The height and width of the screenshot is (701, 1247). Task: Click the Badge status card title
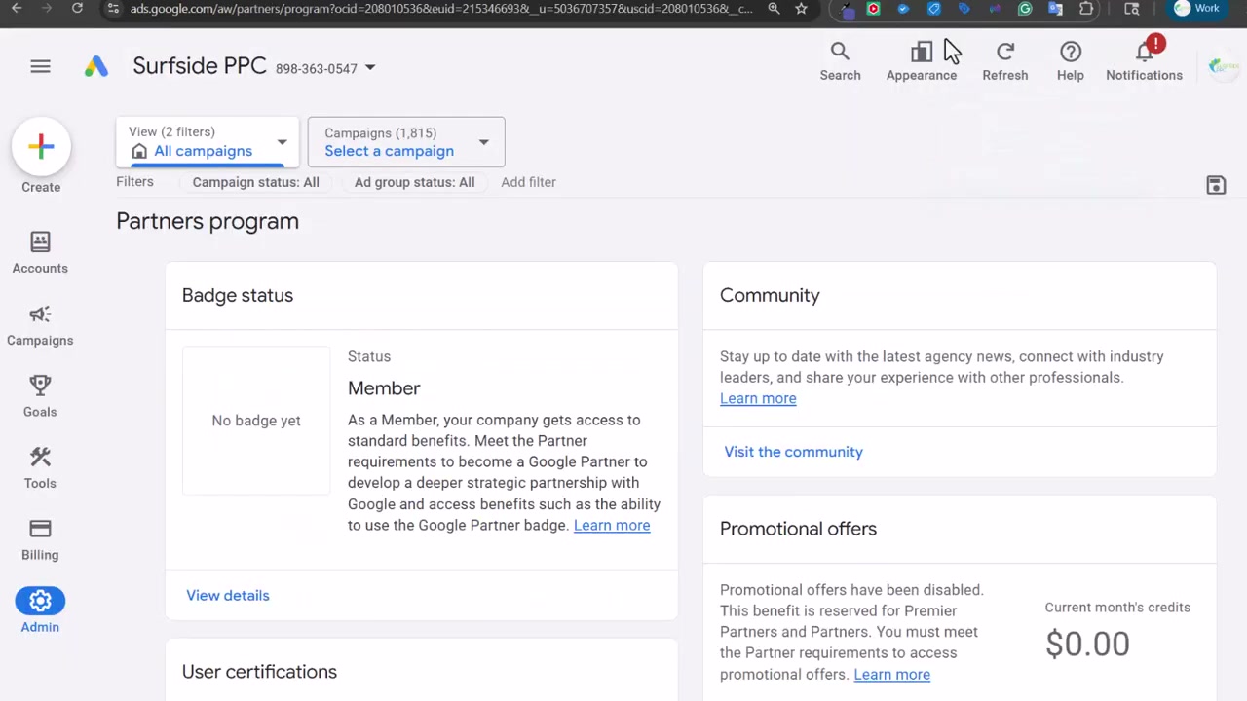238,295
